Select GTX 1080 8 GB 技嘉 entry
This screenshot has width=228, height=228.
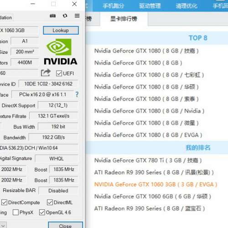(x=146, y=51)
